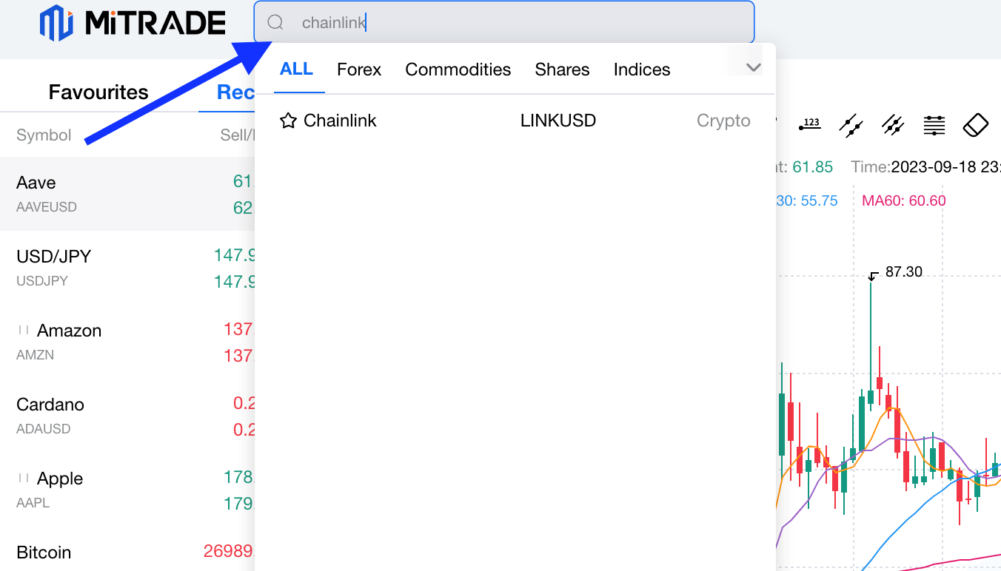Image resolution: width=1001 pixels, height=571 pixels.
Task: Click the eraser tool icon
Action: 975,125
